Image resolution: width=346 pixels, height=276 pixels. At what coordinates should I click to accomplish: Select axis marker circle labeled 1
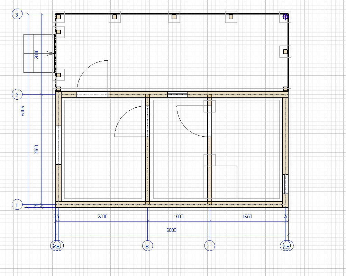point(17,205)
